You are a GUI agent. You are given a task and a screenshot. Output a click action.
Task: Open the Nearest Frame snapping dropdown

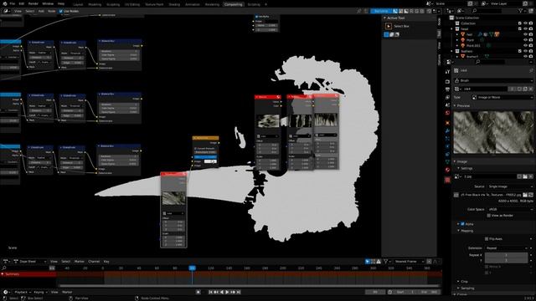pyautogui.click(x=409, y=262)
